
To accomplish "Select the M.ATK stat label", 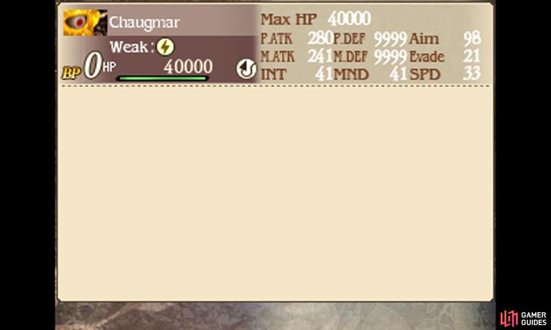I will click(x=278, y=56).
